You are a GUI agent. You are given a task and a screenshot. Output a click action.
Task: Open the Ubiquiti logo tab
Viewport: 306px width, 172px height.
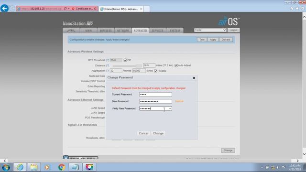(71, 31)
